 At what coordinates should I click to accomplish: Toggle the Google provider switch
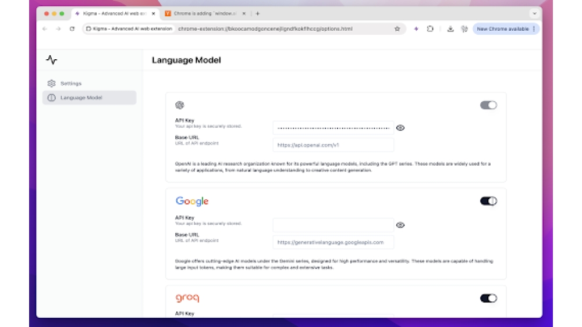(488, 201)
